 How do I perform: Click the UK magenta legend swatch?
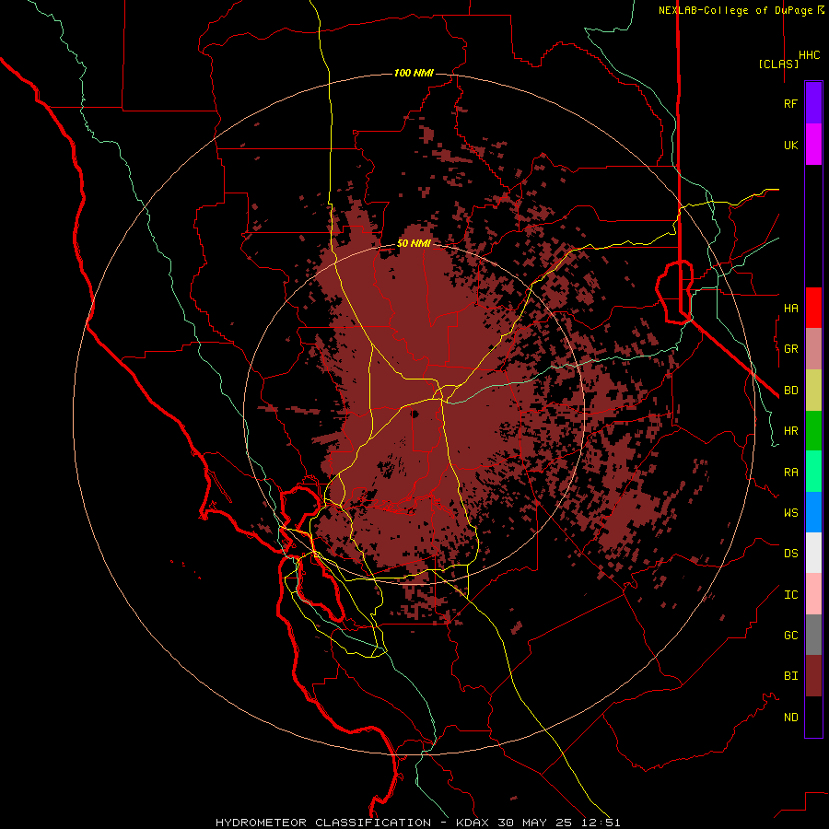(x=813, y=145)
